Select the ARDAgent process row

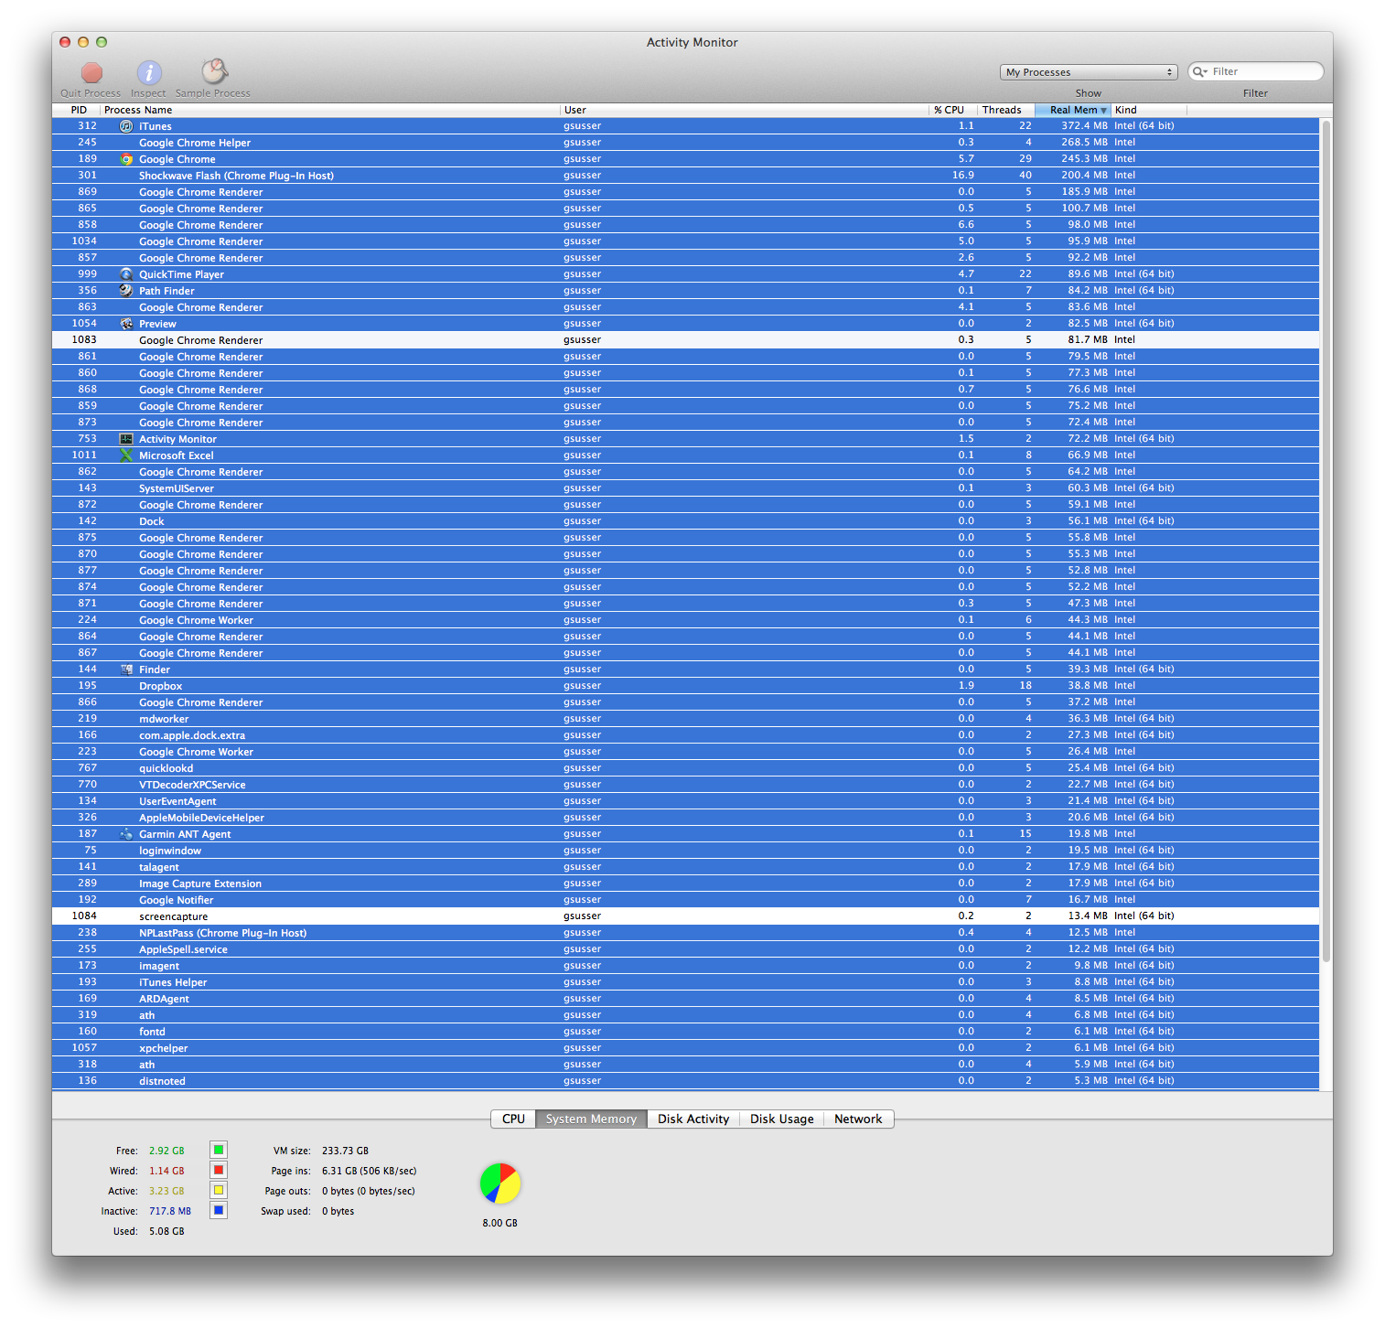[x=685, y=999]
